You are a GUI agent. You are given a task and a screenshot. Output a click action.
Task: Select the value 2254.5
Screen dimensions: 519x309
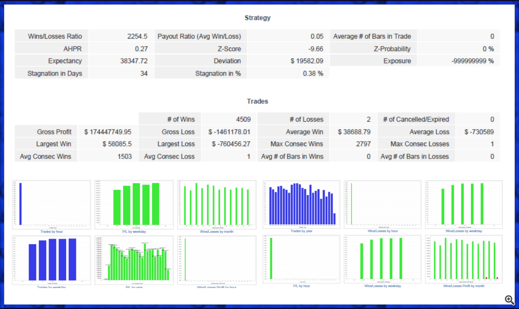pyautogui.click(x=137, y=36)
